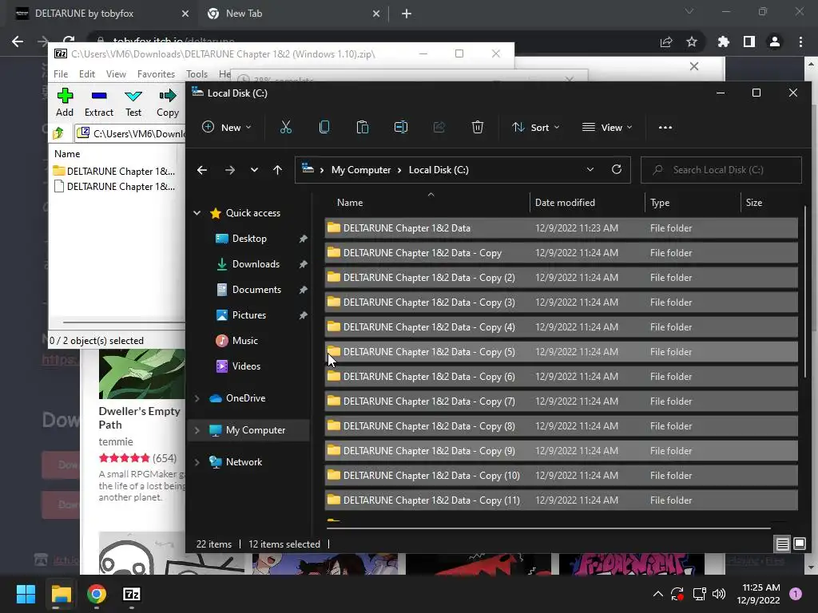Select Videos in navigation pane

(246, 366)
